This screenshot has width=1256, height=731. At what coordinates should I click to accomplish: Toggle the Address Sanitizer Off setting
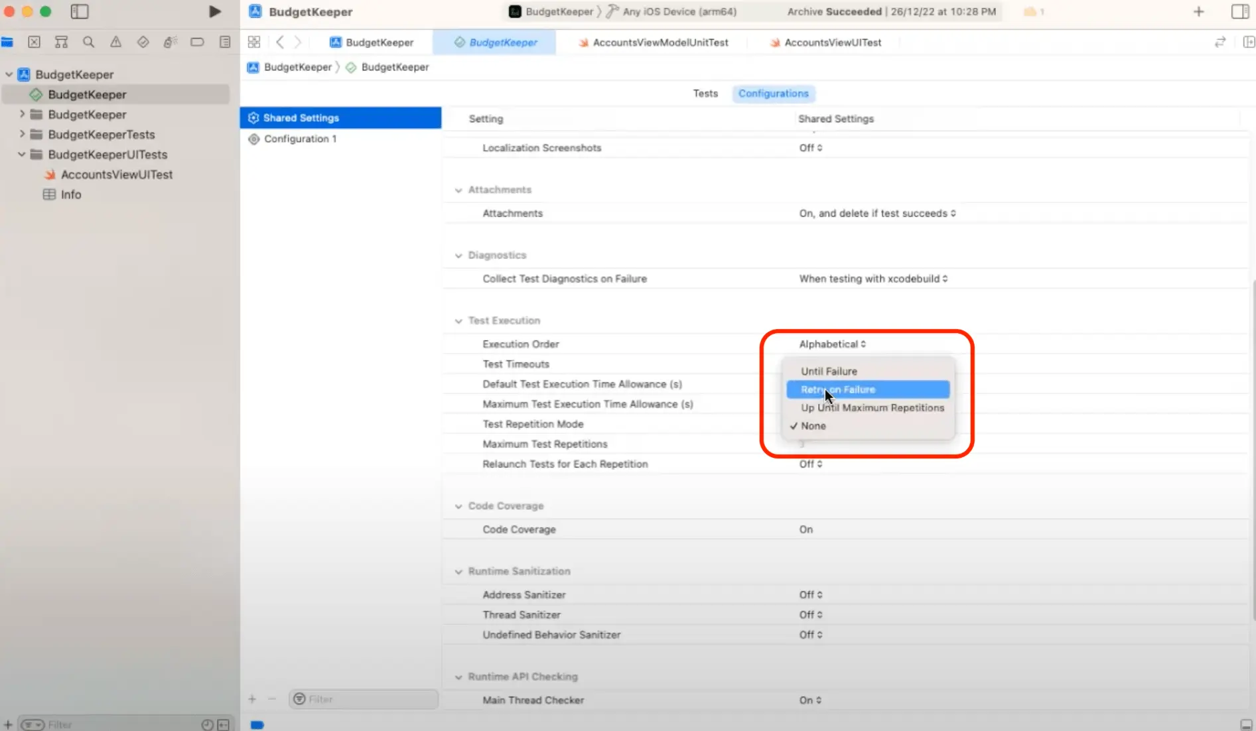point(810,595)
